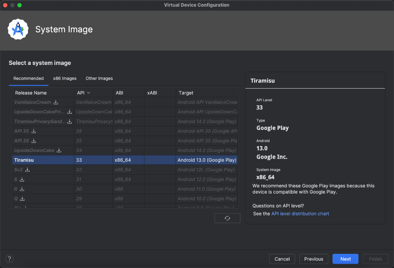Click the refresh system images button
The height and width of the screenshot is (268, 394).
click(x=227, y=218)
